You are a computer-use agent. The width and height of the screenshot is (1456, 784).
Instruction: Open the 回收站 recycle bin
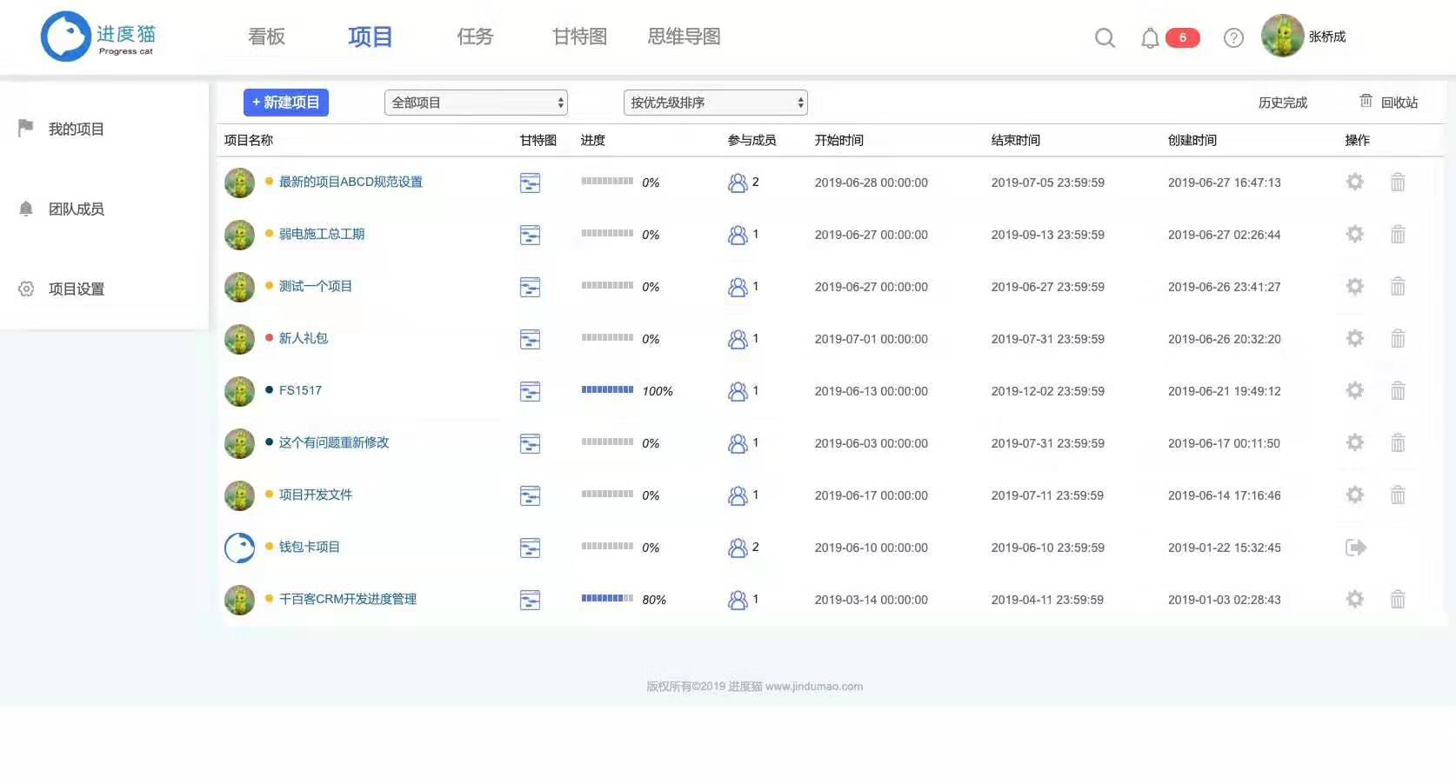(1389, 103)
